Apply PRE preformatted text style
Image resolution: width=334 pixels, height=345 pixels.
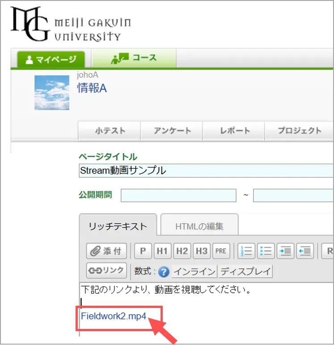click(221, 251)
